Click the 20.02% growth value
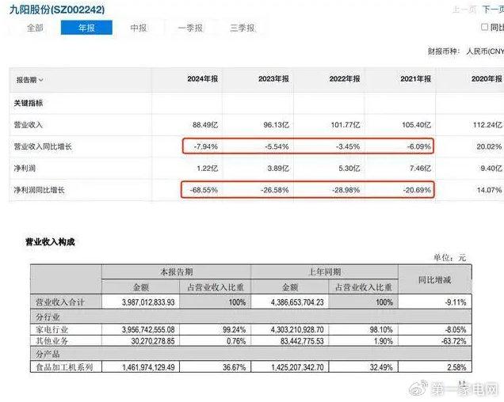504x402 pixels. [x=489, y=146]
